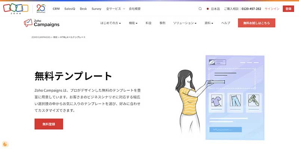Open 会社概要 link
The height and width of the screenshot is (149, 299).
pyautogui.click(x=135, y=9)
